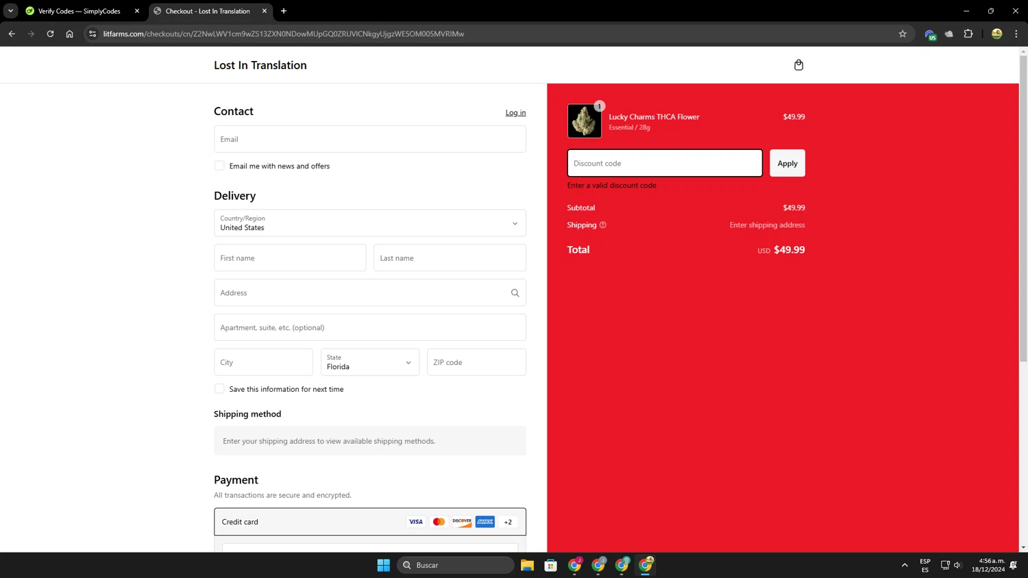The image size is (1028, 578).
Task: Open the notifications bell in the tray
Action: pyautogui.click(x=1014, y=565)
